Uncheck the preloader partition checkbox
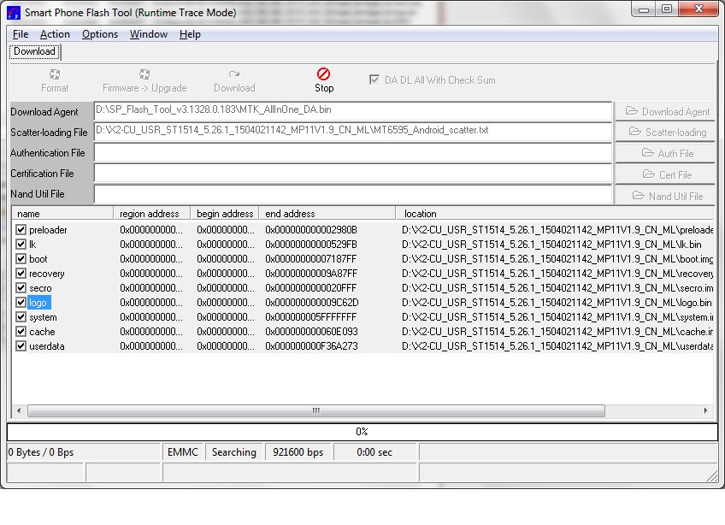Viewport: 725px width, 525px height. click(21, 230)
